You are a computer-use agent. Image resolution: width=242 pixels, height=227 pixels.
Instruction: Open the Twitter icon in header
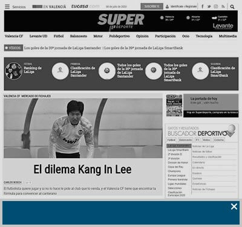coord(209,7)
